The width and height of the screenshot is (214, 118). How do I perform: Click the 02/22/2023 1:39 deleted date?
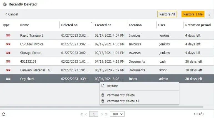(x=75, y=79)
